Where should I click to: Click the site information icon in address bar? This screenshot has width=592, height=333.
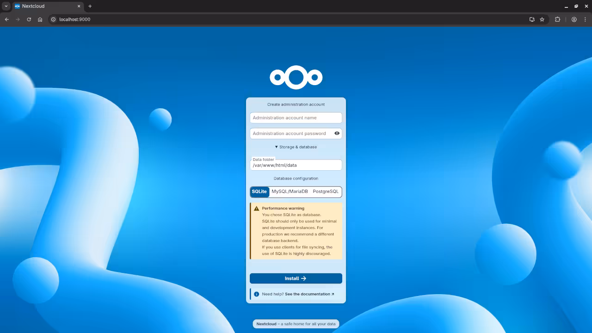(x=54, y=19)
